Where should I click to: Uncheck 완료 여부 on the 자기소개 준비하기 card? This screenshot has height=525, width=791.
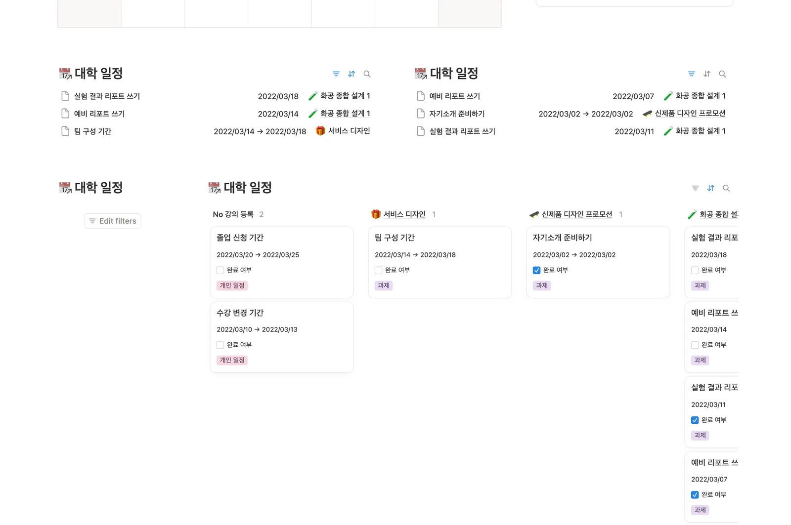(537, 270)
